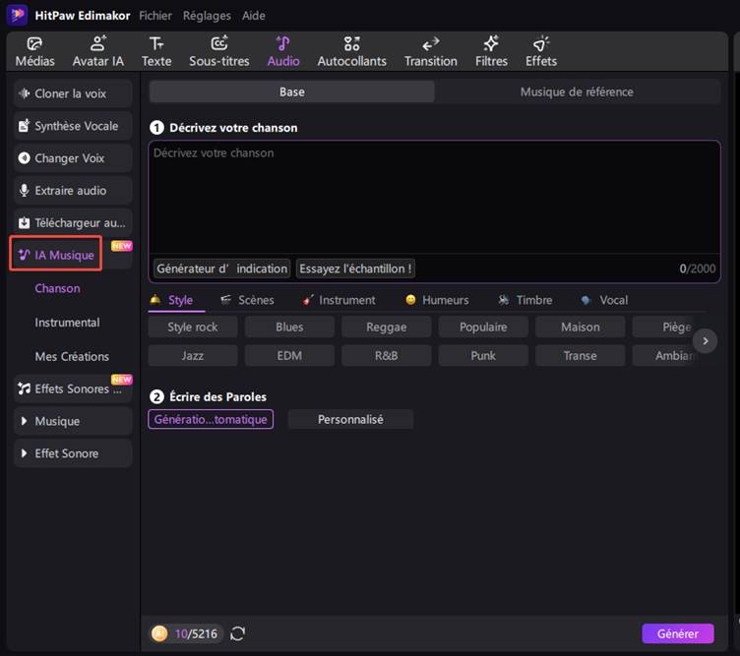Toggle the Jazz style tag
This screenshot has height=656, width=740.
[193, 356]
